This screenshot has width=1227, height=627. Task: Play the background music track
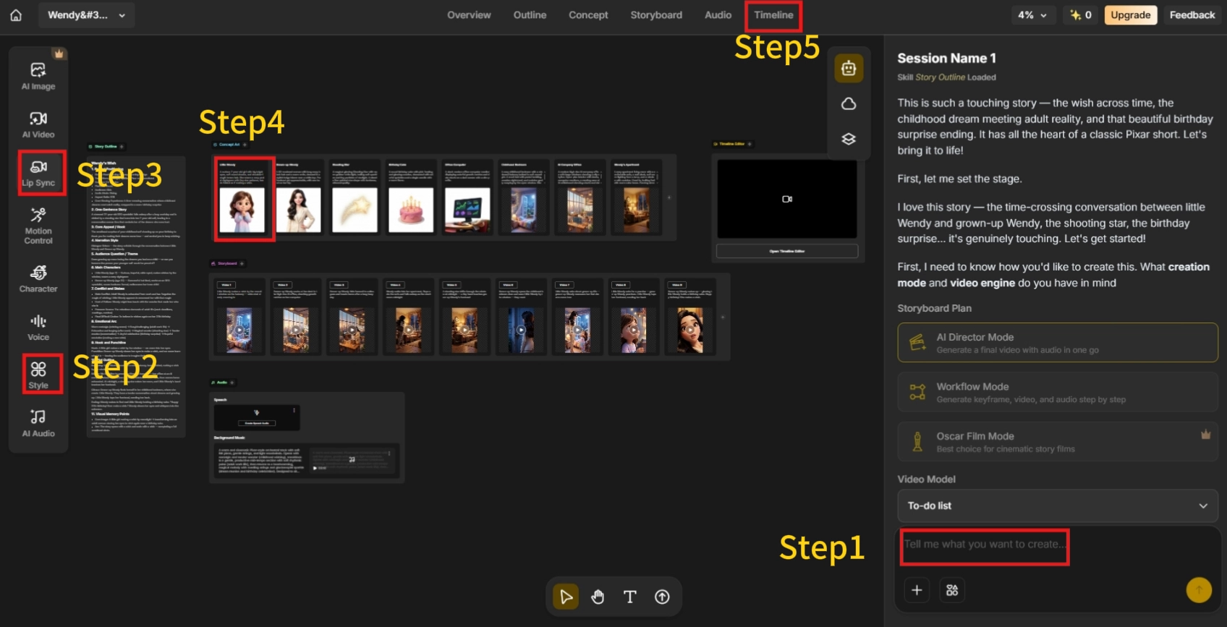coord(315,468)
